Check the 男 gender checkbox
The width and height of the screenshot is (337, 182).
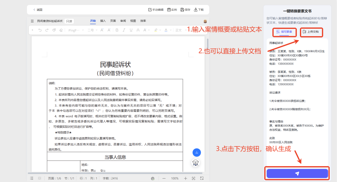point(95,171)
